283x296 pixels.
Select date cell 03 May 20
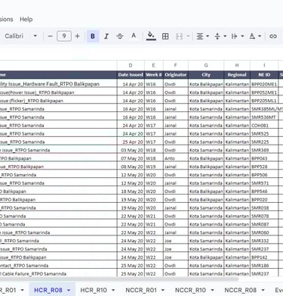pyautogui.click(x=131, y=150)
